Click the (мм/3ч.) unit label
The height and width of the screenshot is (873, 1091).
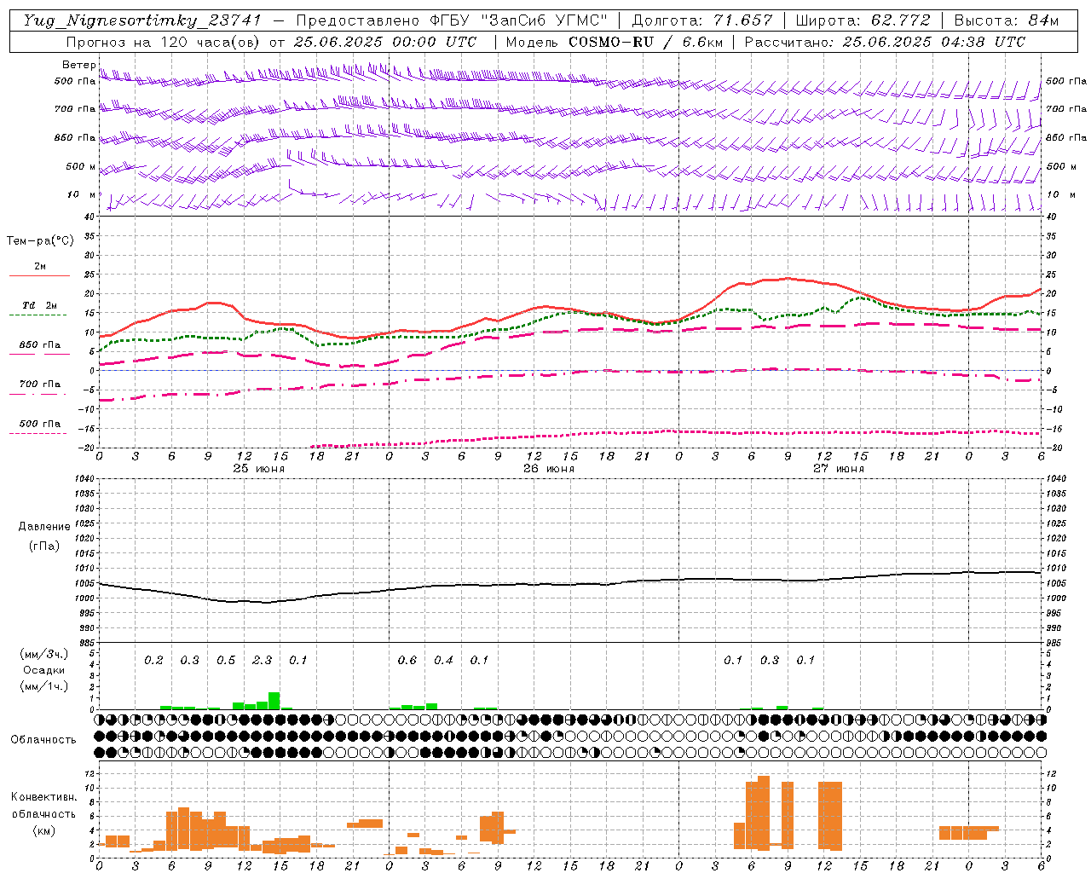point(43,654)
